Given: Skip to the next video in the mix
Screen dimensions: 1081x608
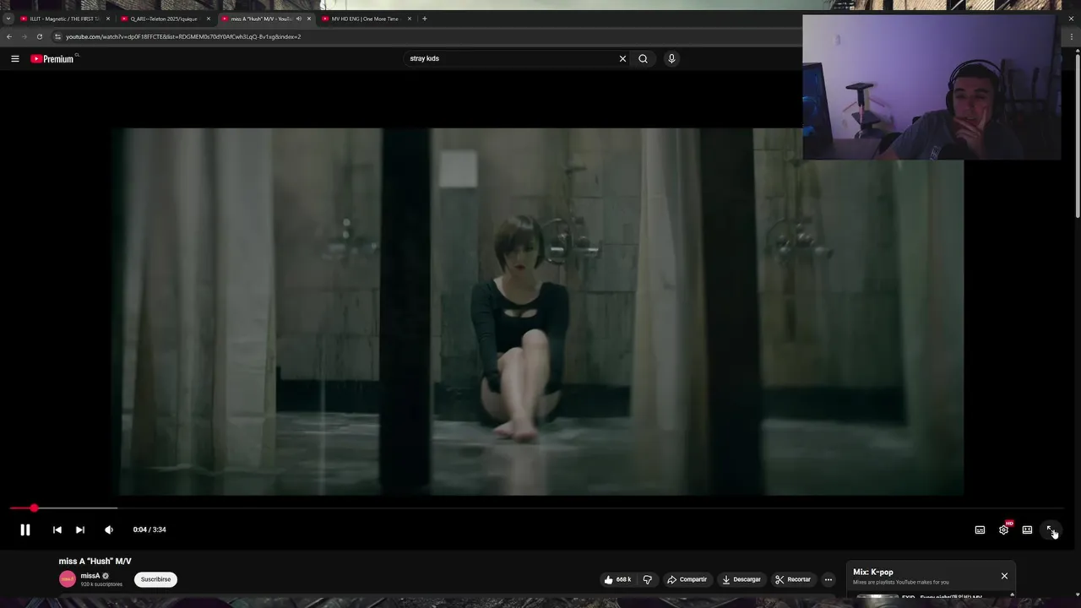Looking at the screenshot, I should [80, 529].
